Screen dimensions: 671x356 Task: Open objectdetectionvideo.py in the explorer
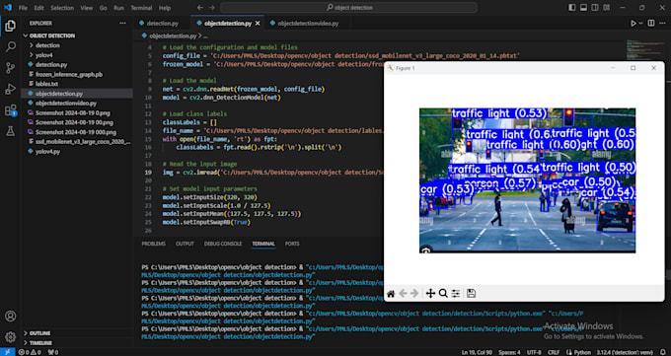pyautogui.click(x=77, y=104)
